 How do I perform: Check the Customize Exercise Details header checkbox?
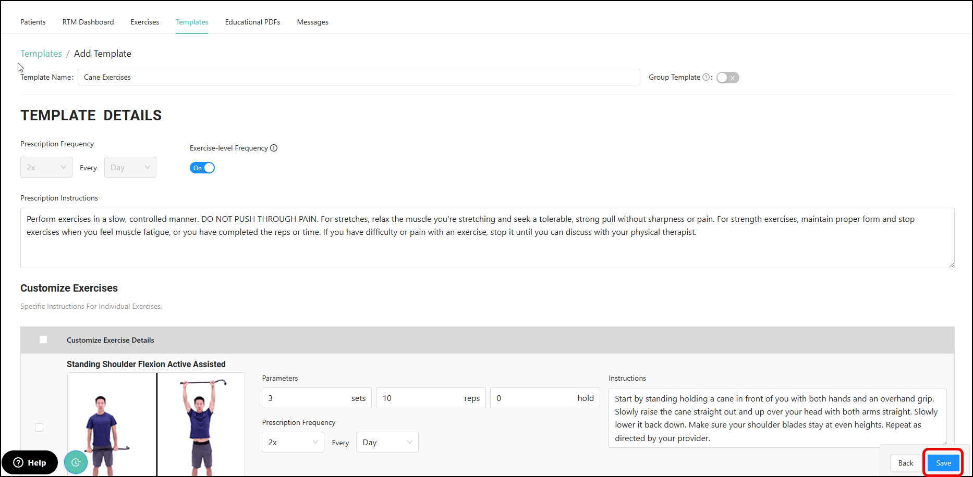43,340
